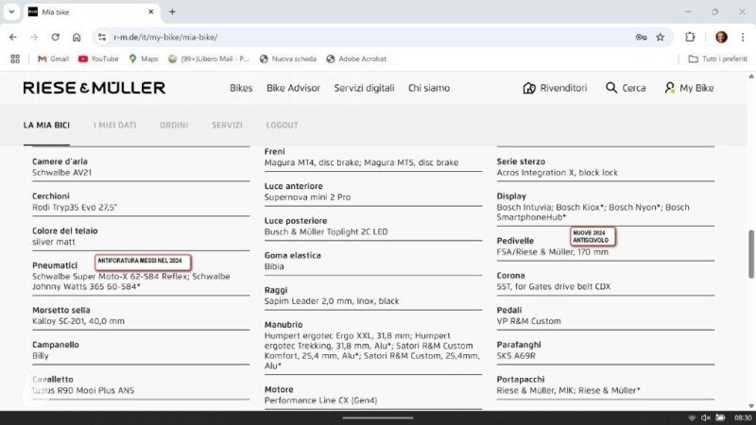
Task: Click Performance Line CX (Gen4) value
Action: 320,400
